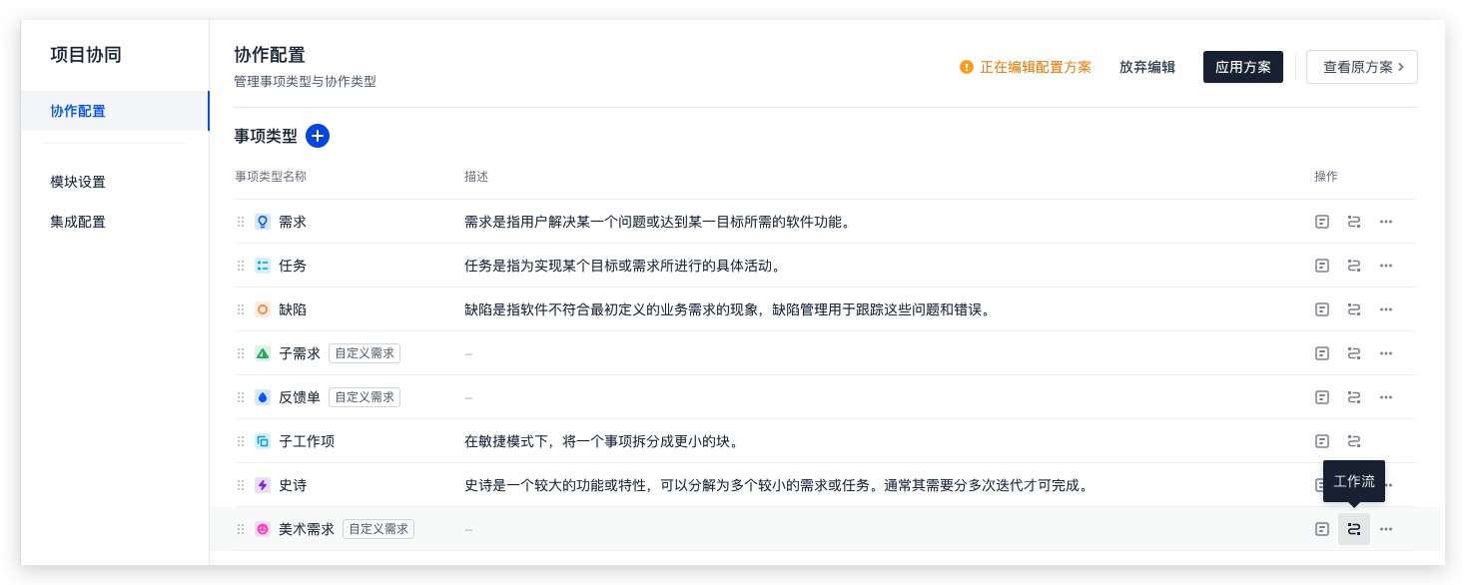Click the 美术需求 pink smiley type icon
The width and height of the screenshot is (1465, 585).
(x=263, y=529)
